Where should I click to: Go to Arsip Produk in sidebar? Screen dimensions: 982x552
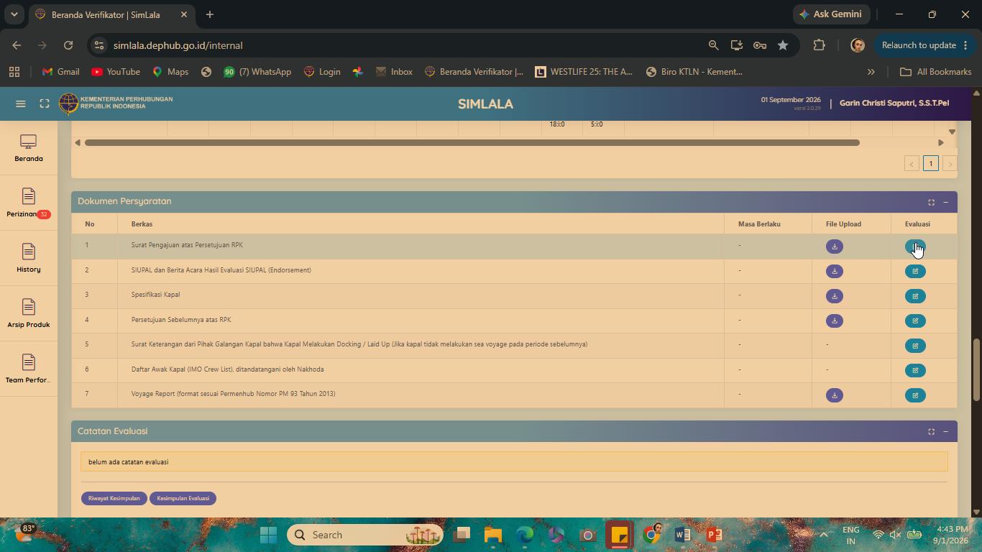coord(29,313)
